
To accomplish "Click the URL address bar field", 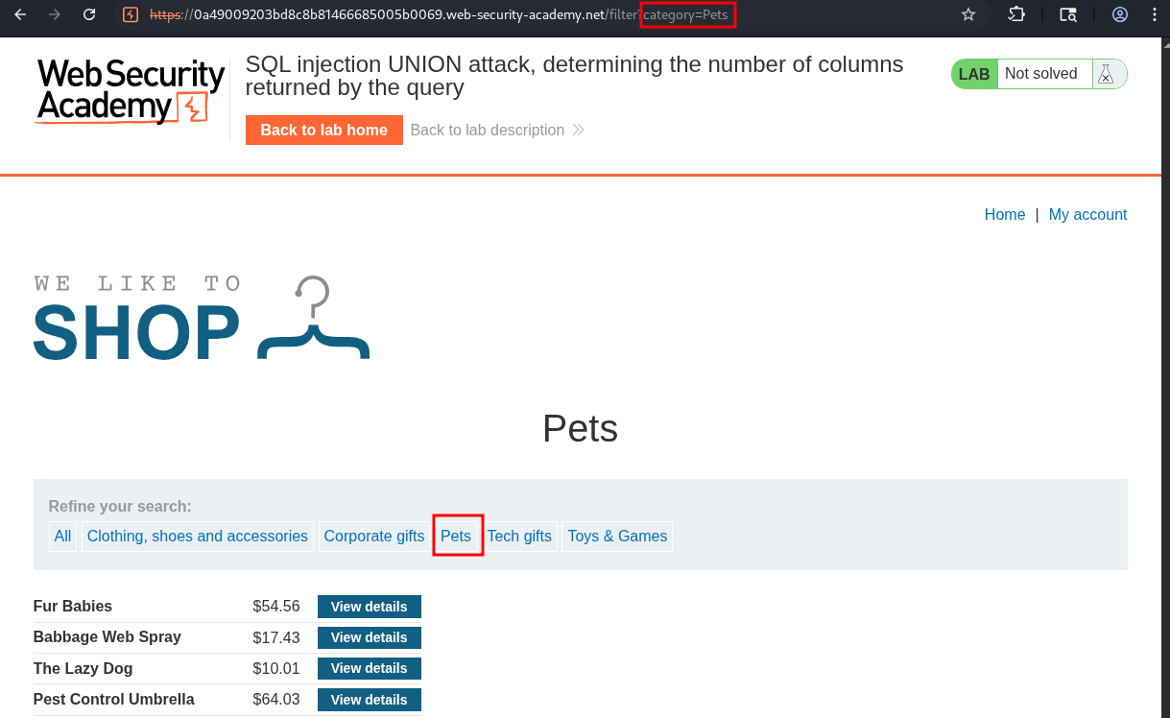I will point(537,14).
